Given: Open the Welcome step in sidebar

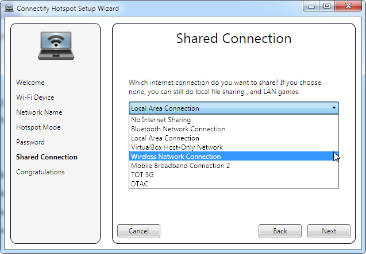Looking at the screenshot, I should (x=30, y=83).
